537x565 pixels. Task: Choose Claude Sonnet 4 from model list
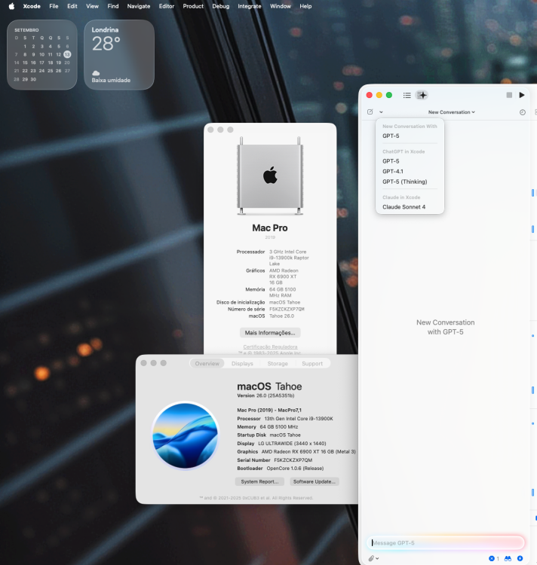tap(404, 207)
